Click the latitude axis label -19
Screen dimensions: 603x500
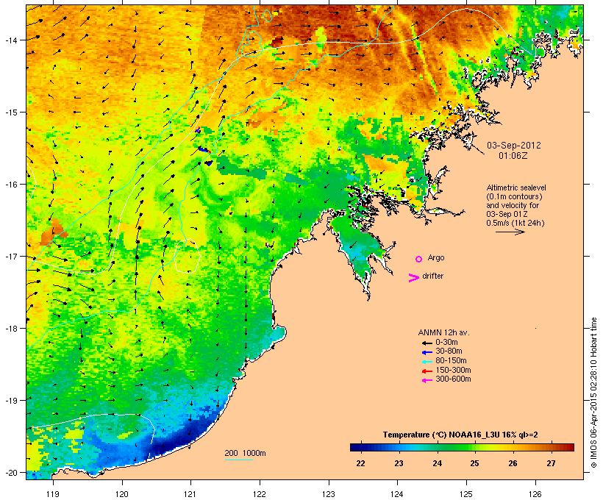(11, 401)
